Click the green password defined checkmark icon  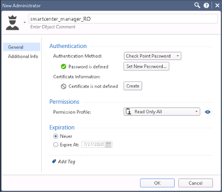click(64, 66)
